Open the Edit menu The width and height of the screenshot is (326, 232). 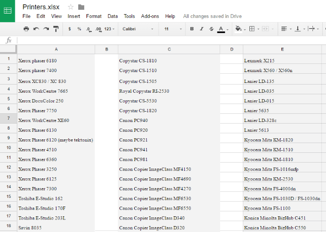[x=41, y=16]
